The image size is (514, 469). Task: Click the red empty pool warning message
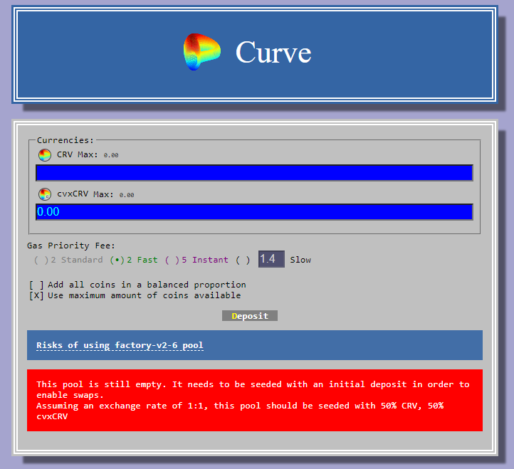254,400
